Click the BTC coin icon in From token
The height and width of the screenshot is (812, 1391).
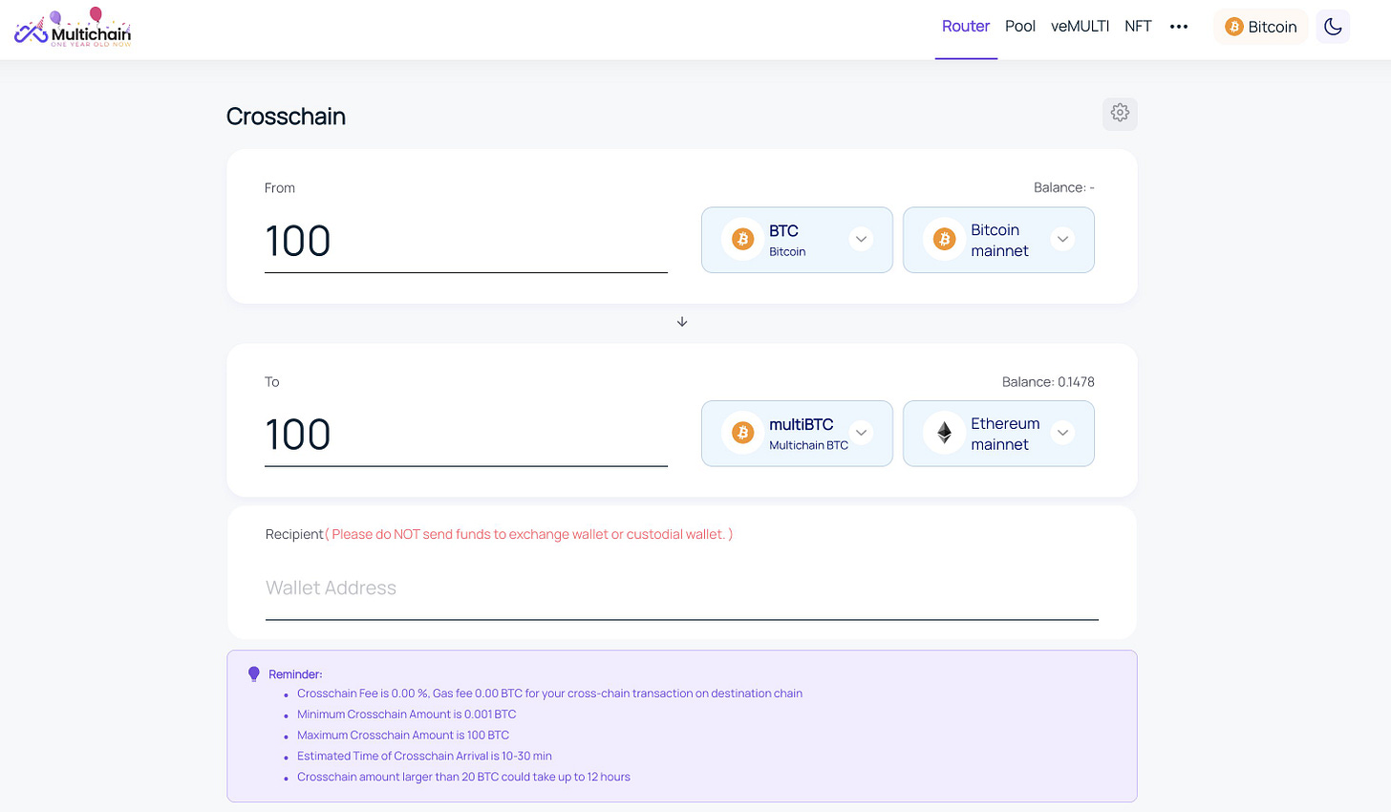(x=742, y=239)
